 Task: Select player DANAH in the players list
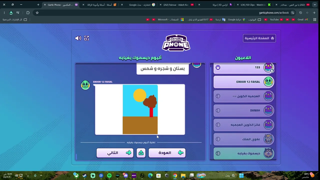point(244,110)
